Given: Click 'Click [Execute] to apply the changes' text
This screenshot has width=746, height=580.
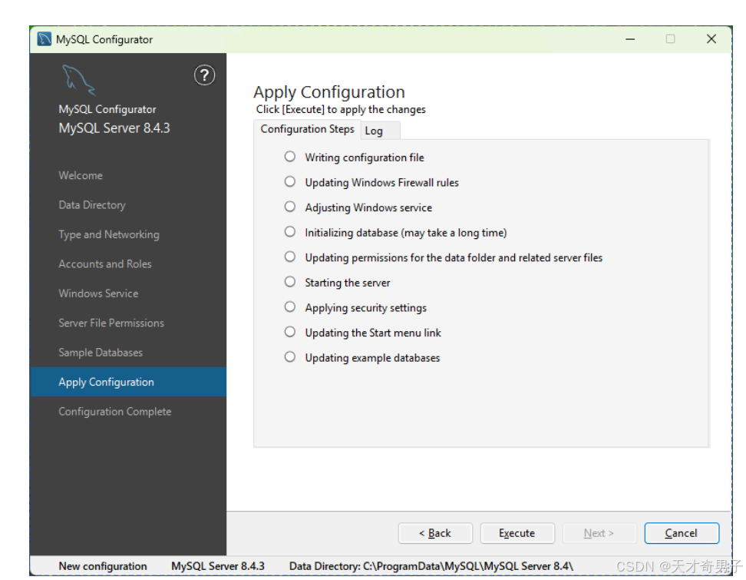Looking at the screenshot, I should [341, 110].
